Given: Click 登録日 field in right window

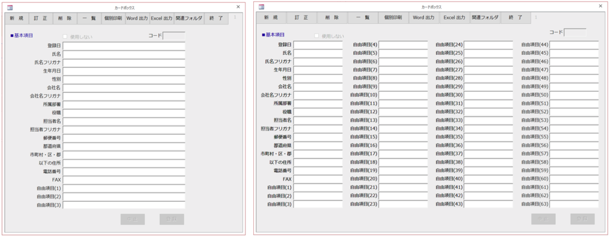Looking at the screenshot, I should click(318, 45).
